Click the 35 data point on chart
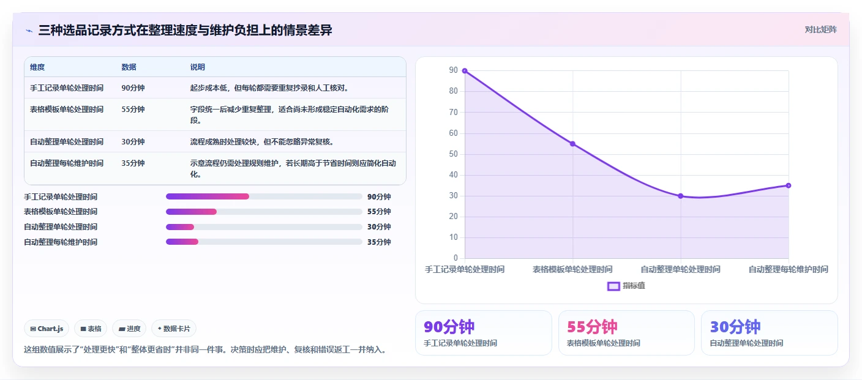This screenshot has height=380, width=862. (788, 185)
